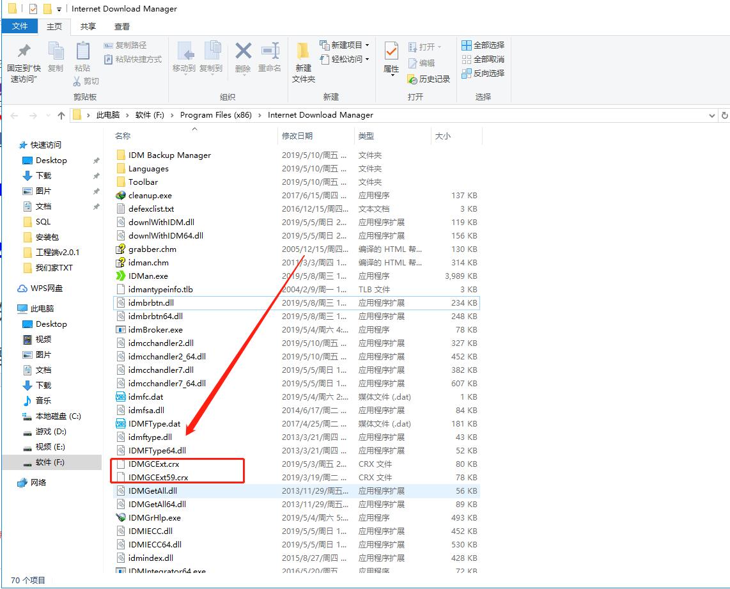Open the 下载 pinned quick access item
This screenshot has width=730, height=589.
pyautogui.click(x=43, y=175)
